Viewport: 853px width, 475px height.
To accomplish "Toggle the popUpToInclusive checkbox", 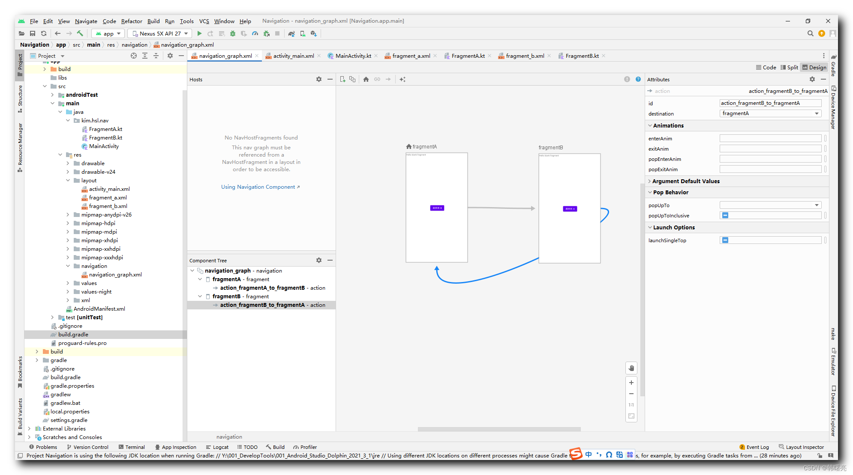I will click(x=725, y=215).
